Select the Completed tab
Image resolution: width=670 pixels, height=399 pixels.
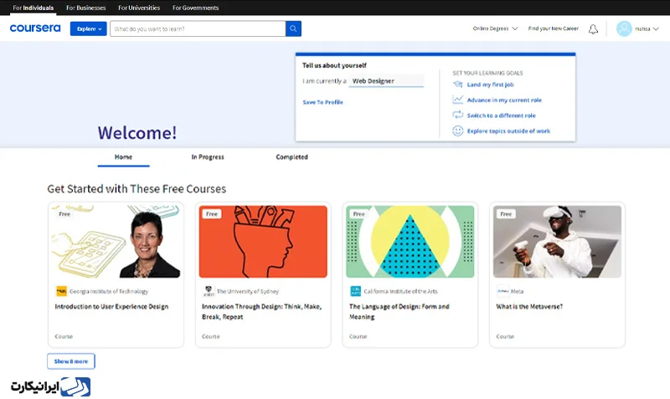click(291, 157)
